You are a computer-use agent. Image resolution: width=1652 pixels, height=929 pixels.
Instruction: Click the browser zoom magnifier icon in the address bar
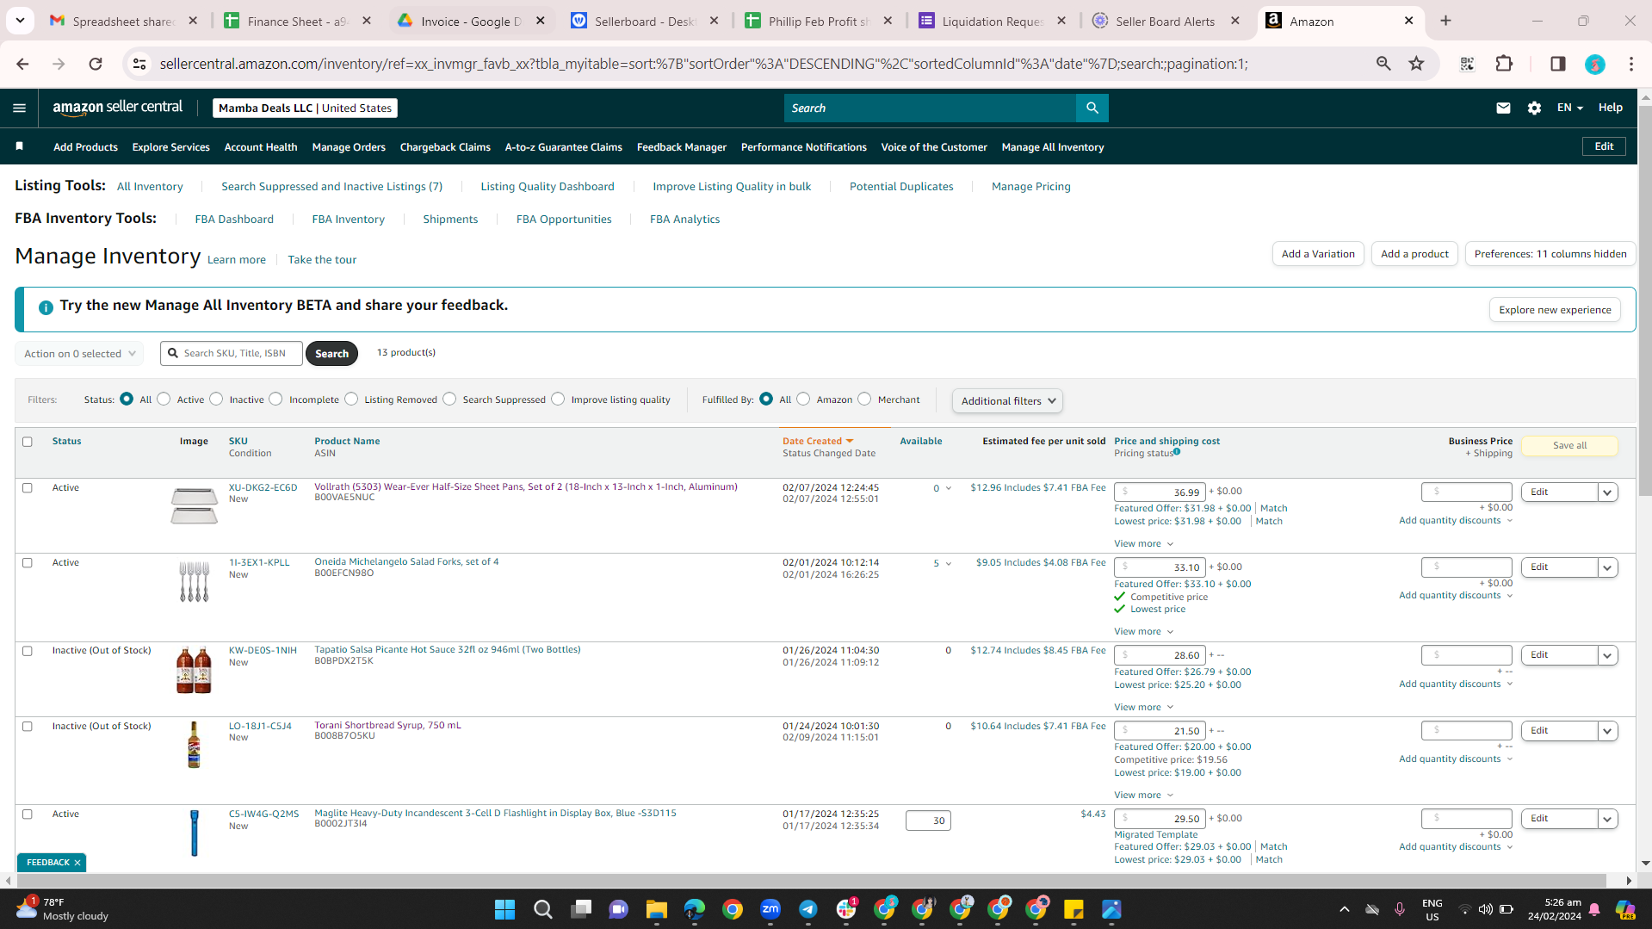(1383, 64)
